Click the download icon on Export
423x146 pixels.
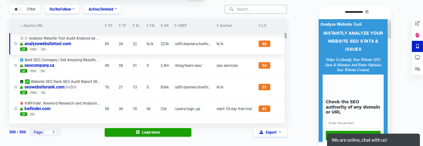(261, 132)
